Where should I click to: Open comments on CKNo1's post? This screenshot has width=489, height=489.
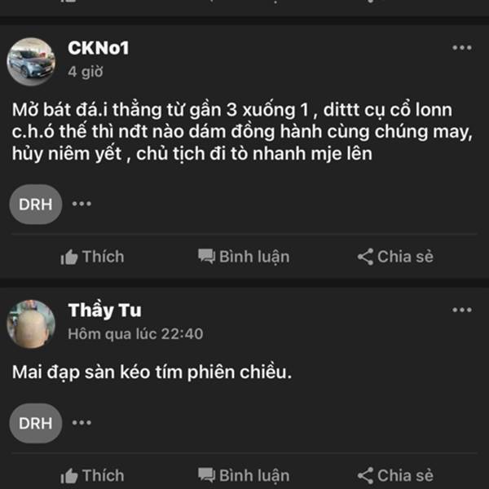pyautogui.click(x=244, y=257)
